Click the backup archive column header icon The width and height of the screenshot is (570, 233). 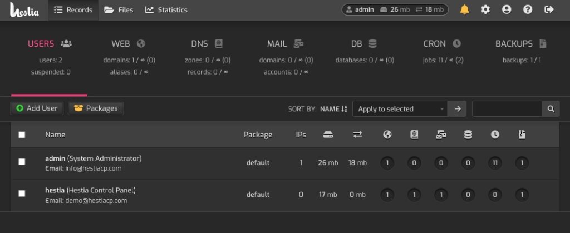pyautogui.click(x=522, y=135)
